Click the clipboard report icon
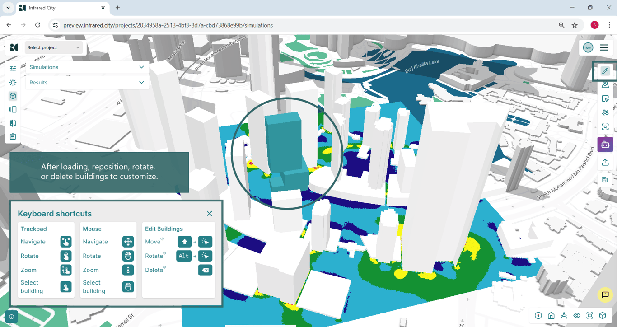Viewport: 617px width, 327px height. (x=13, y=136)
